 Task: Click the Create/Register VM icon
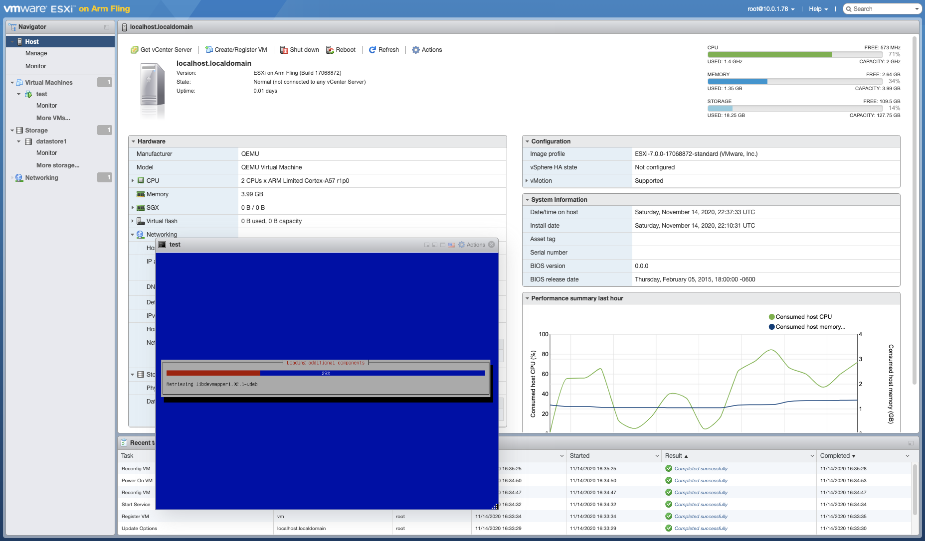(x=209, y=50)
